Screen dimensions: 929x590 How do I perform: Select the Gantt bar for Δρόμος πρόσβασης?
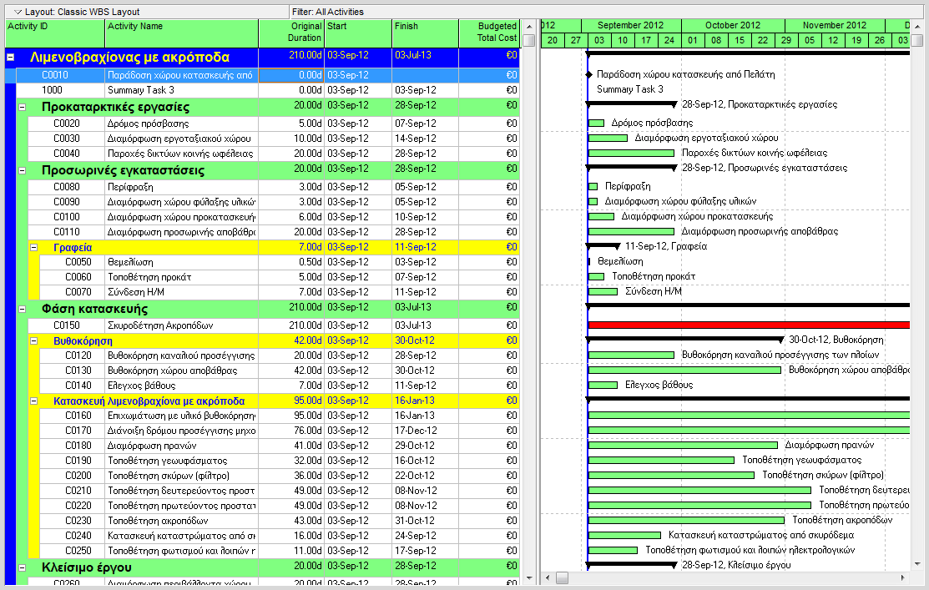pos(596,124)
